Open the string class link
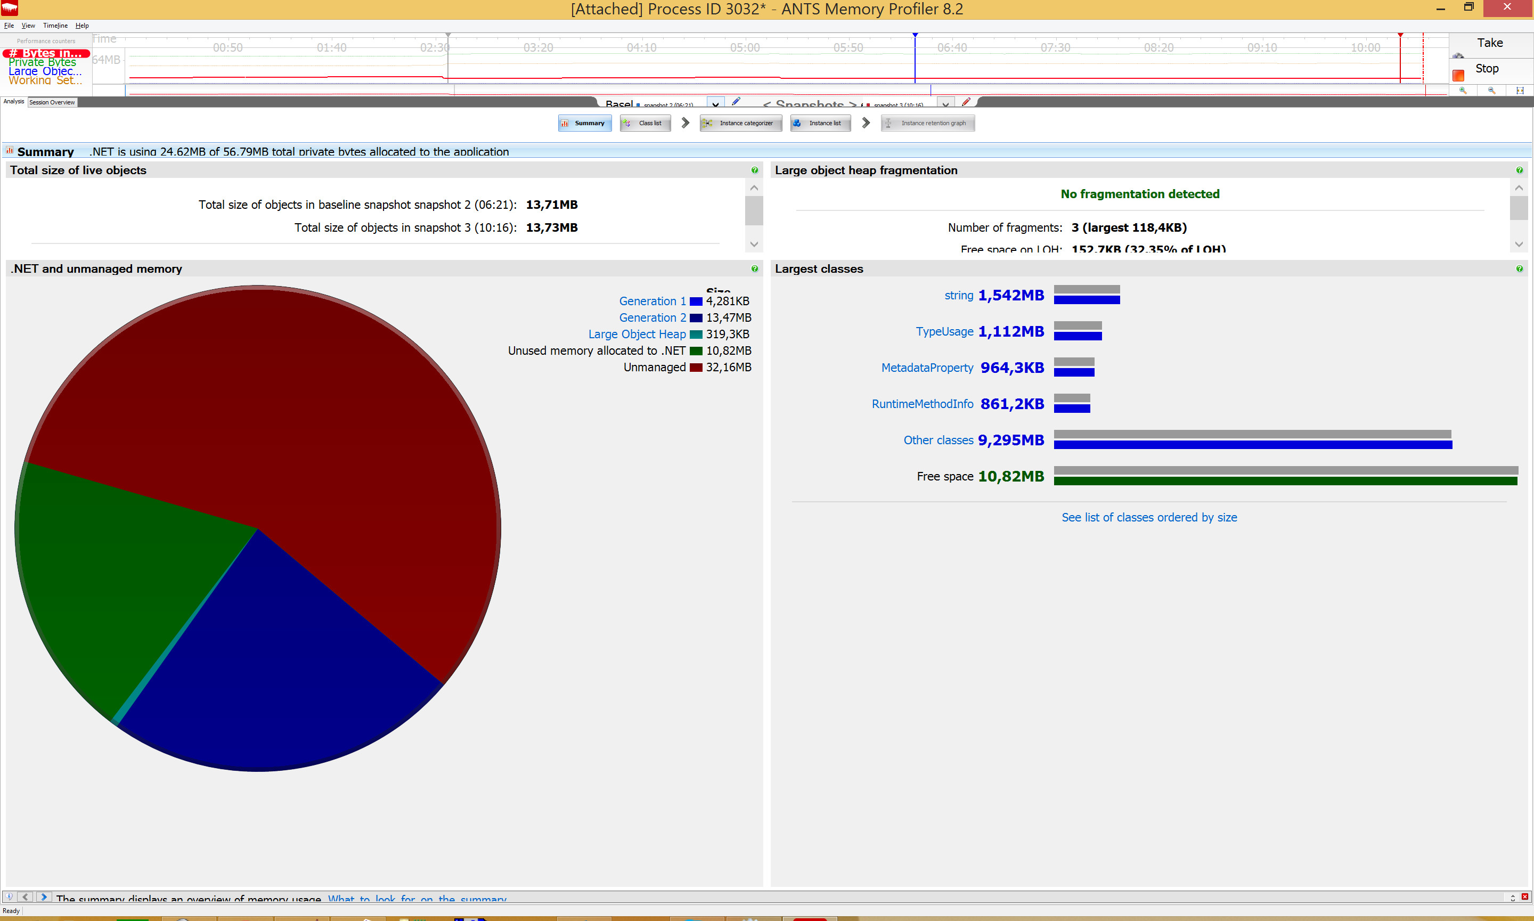The width and height of the screenshot is (1534, 921). pos(959,296)
